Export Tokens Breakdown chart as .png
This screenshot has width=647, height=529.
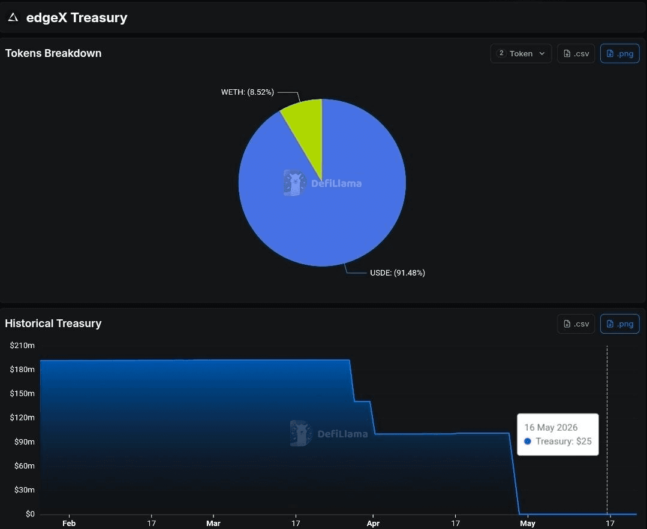619,53
